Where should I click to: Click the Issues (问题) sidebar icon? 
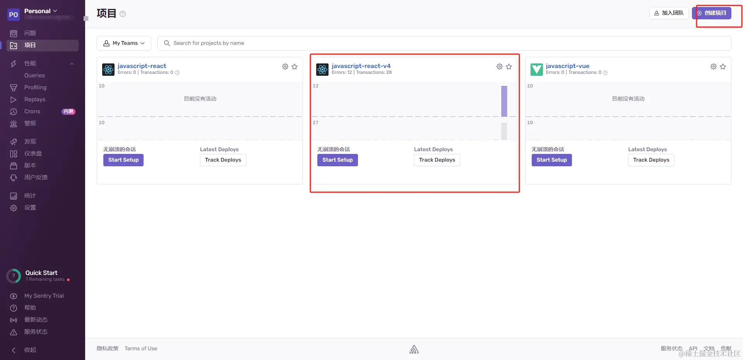(x=14, y=34)
